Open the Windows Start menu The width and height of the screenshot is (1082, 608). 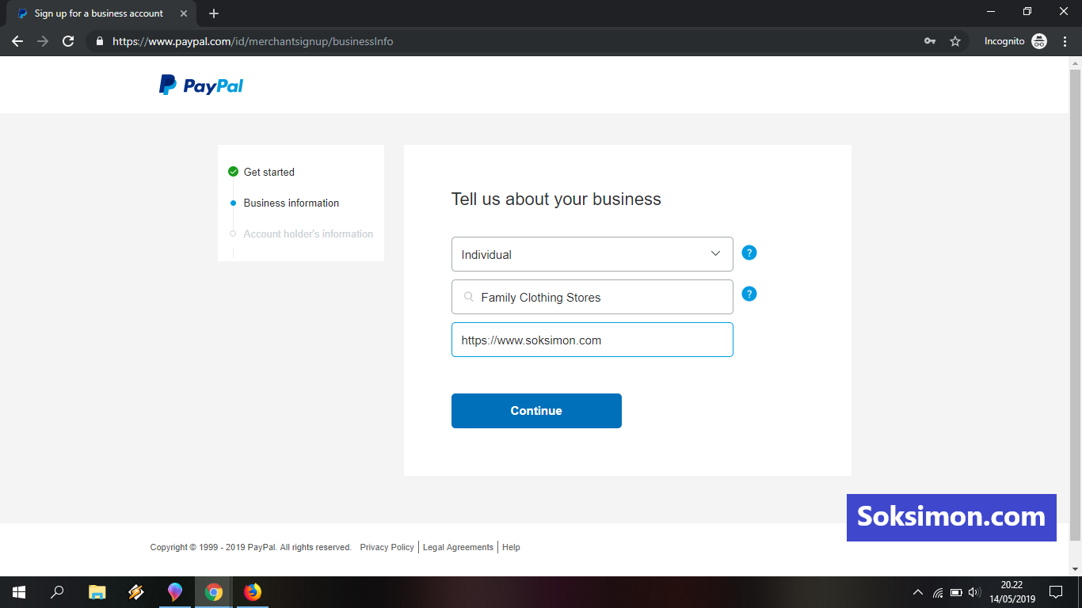click(x=19, y=592)
